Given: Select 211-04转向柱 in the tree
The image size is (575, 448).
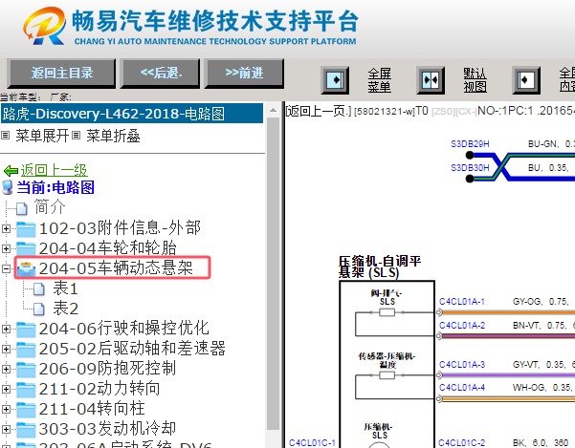Looking at the screenshot, I should tap(92, 409).
